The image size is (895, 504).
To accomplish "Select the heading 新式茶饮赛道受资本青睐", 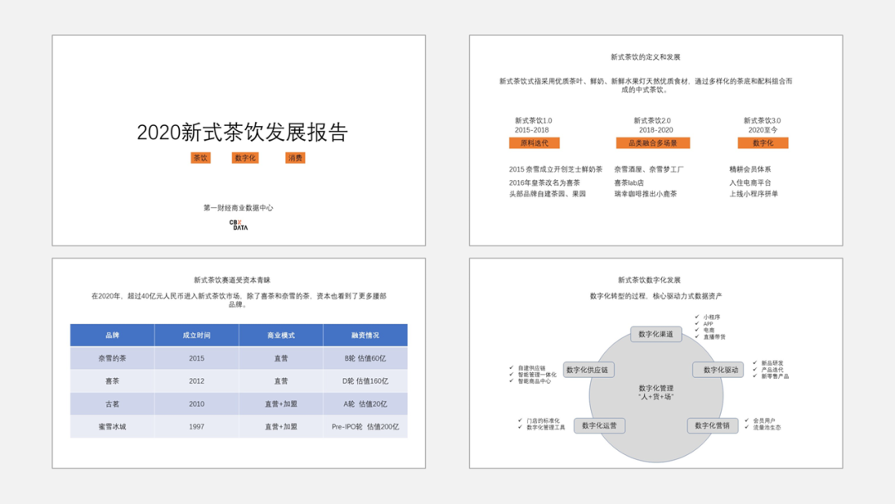I will click(232, 279).
